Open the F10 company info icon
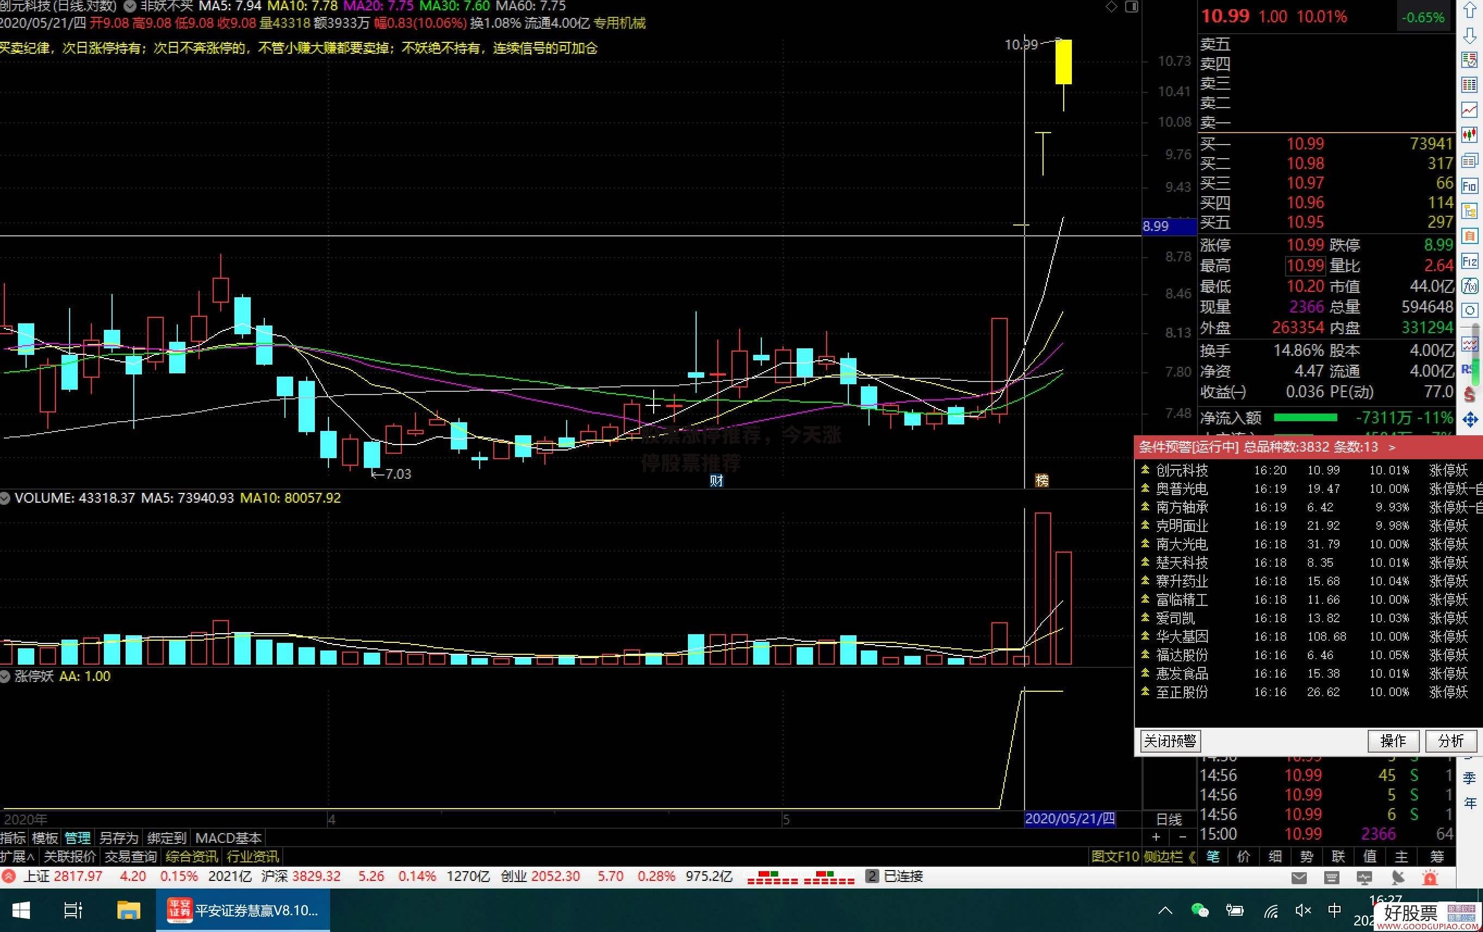The image size is (1483, 932). (x=1469, y=186)
